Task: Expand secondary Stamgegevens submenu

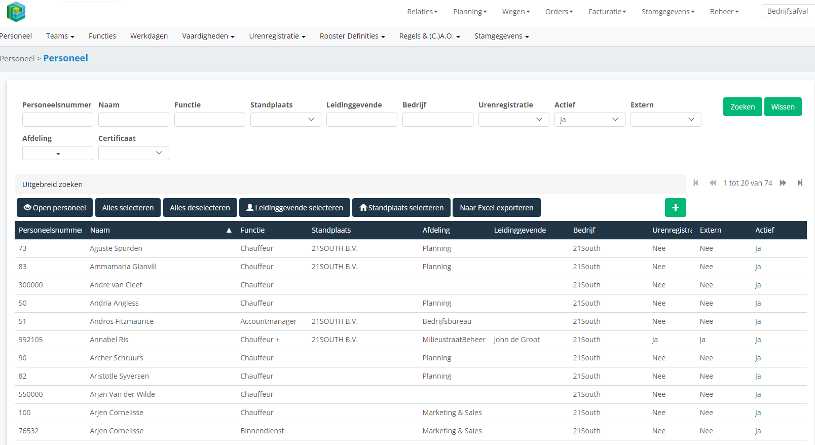Action: coord(502,36)
